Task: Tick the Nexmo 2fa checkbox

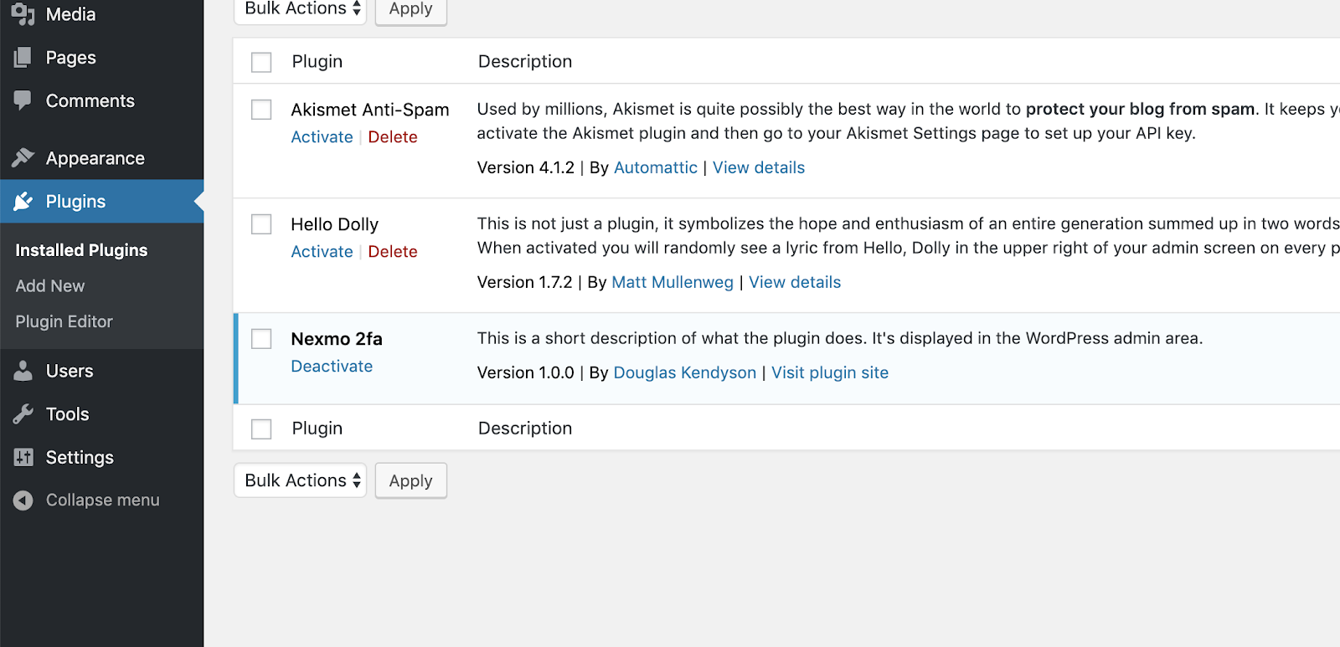Action: click(x=261, y=339)
